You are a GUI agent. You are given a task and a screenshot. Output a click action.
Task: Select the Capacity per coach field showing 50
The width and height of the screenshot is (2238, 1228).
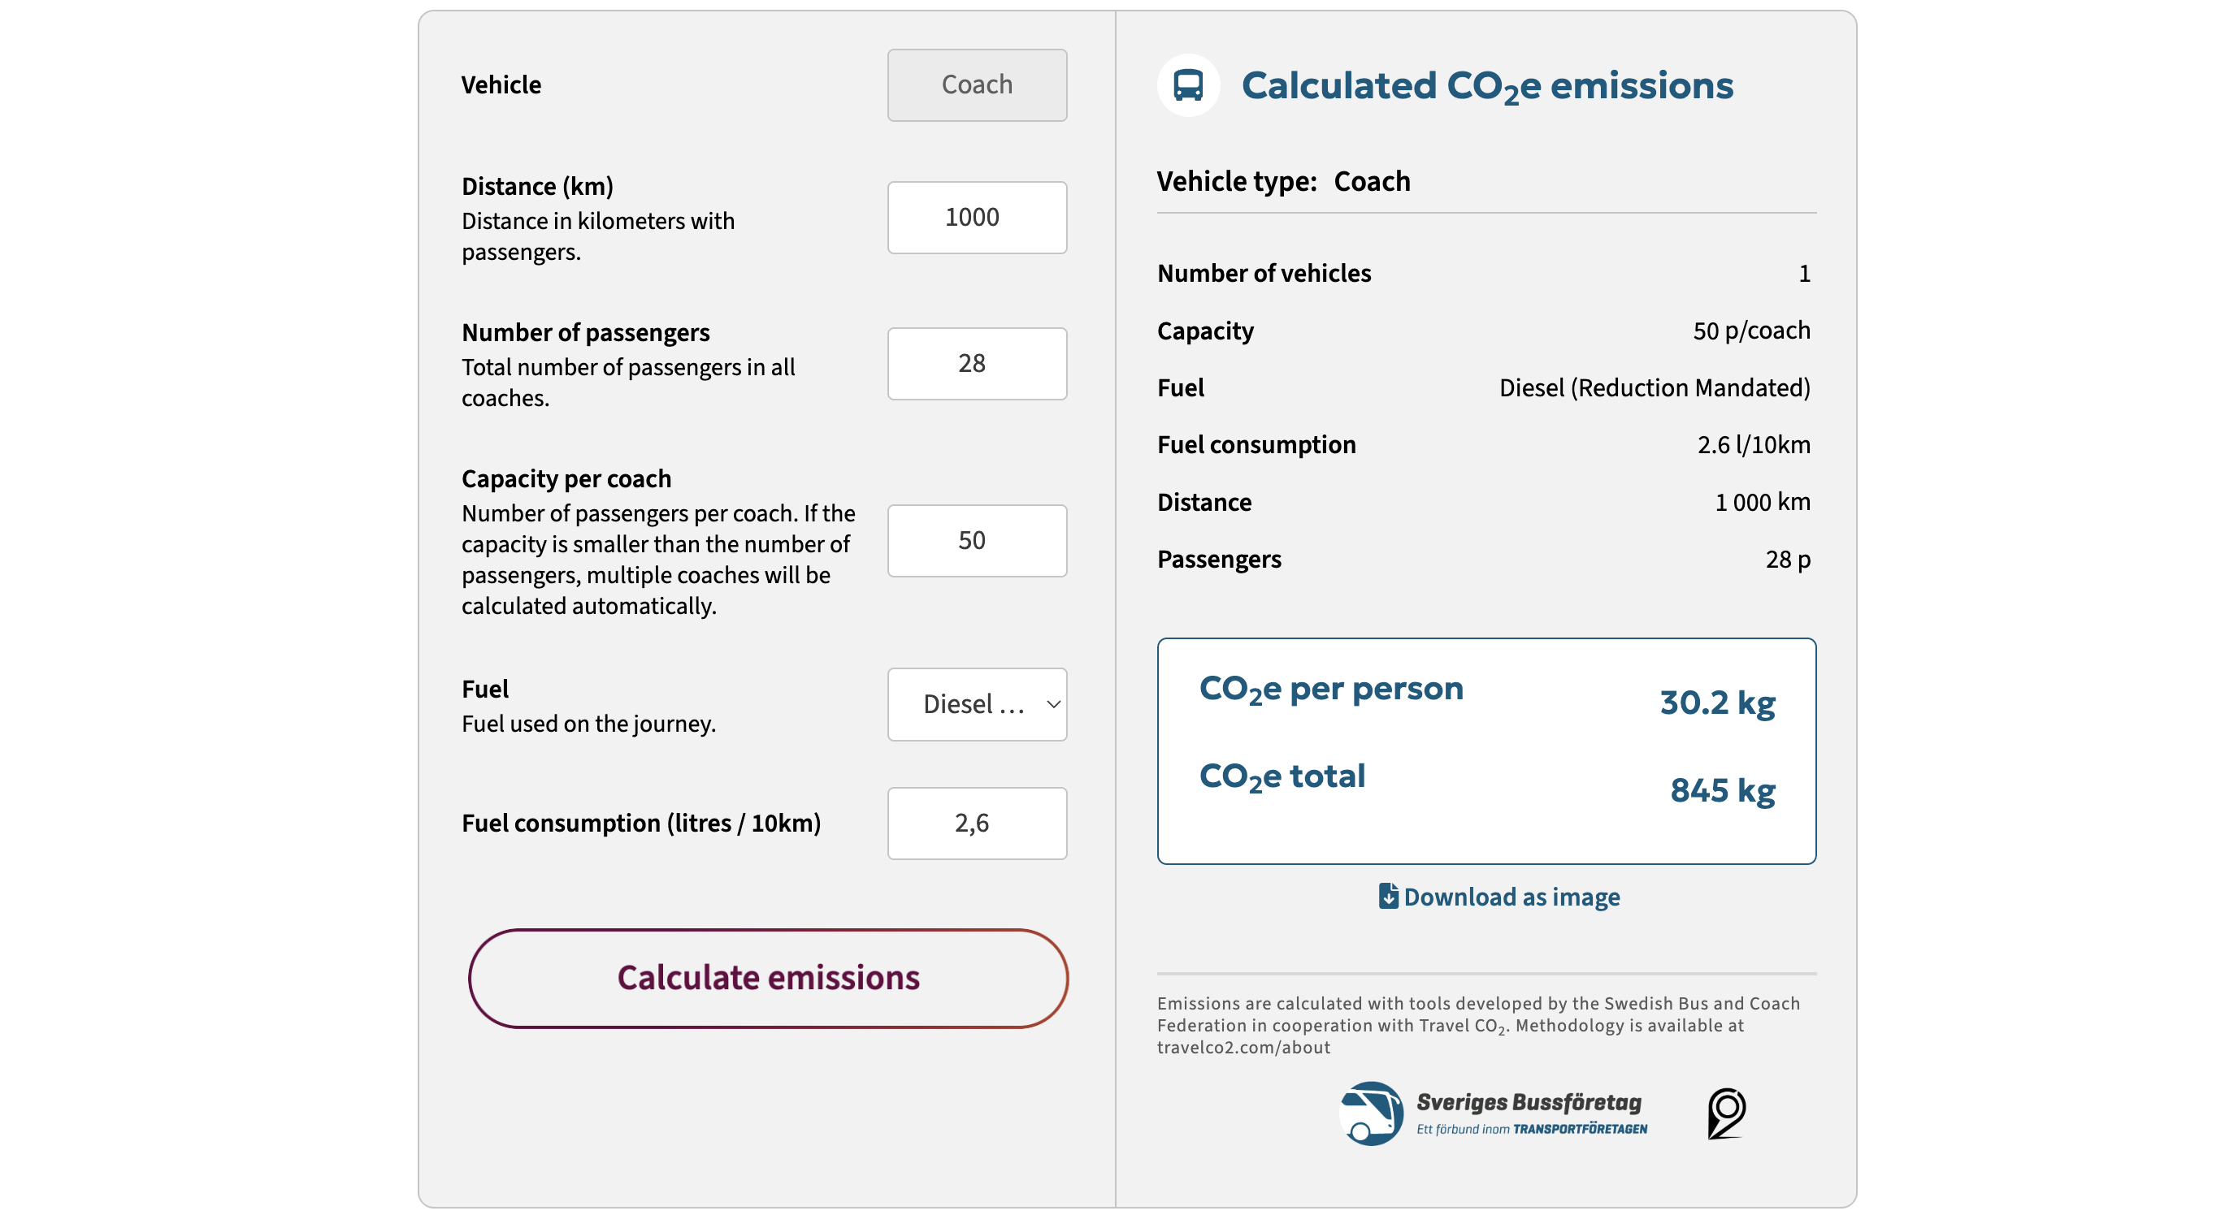pyautogui.click(x=977, y=540)
